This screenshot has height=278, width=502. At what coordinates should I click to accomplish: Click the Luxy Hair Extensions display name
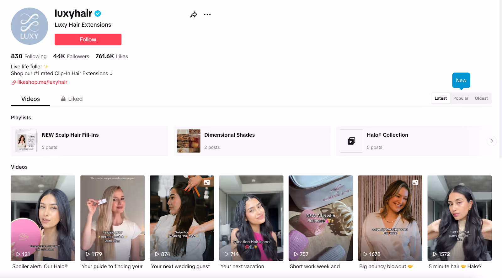83,25
